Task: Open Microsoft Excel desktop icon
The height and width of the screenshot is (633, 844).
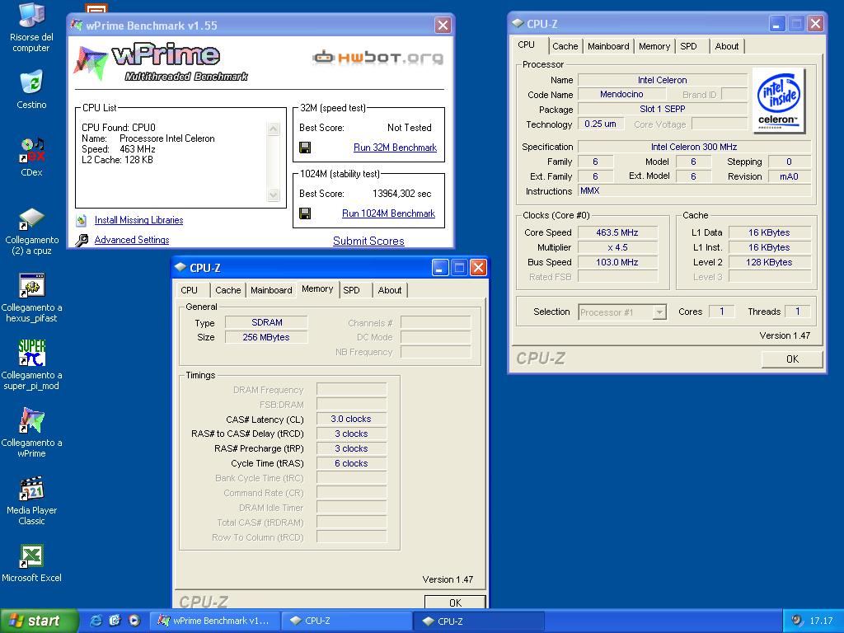Action: coord(31,556)
